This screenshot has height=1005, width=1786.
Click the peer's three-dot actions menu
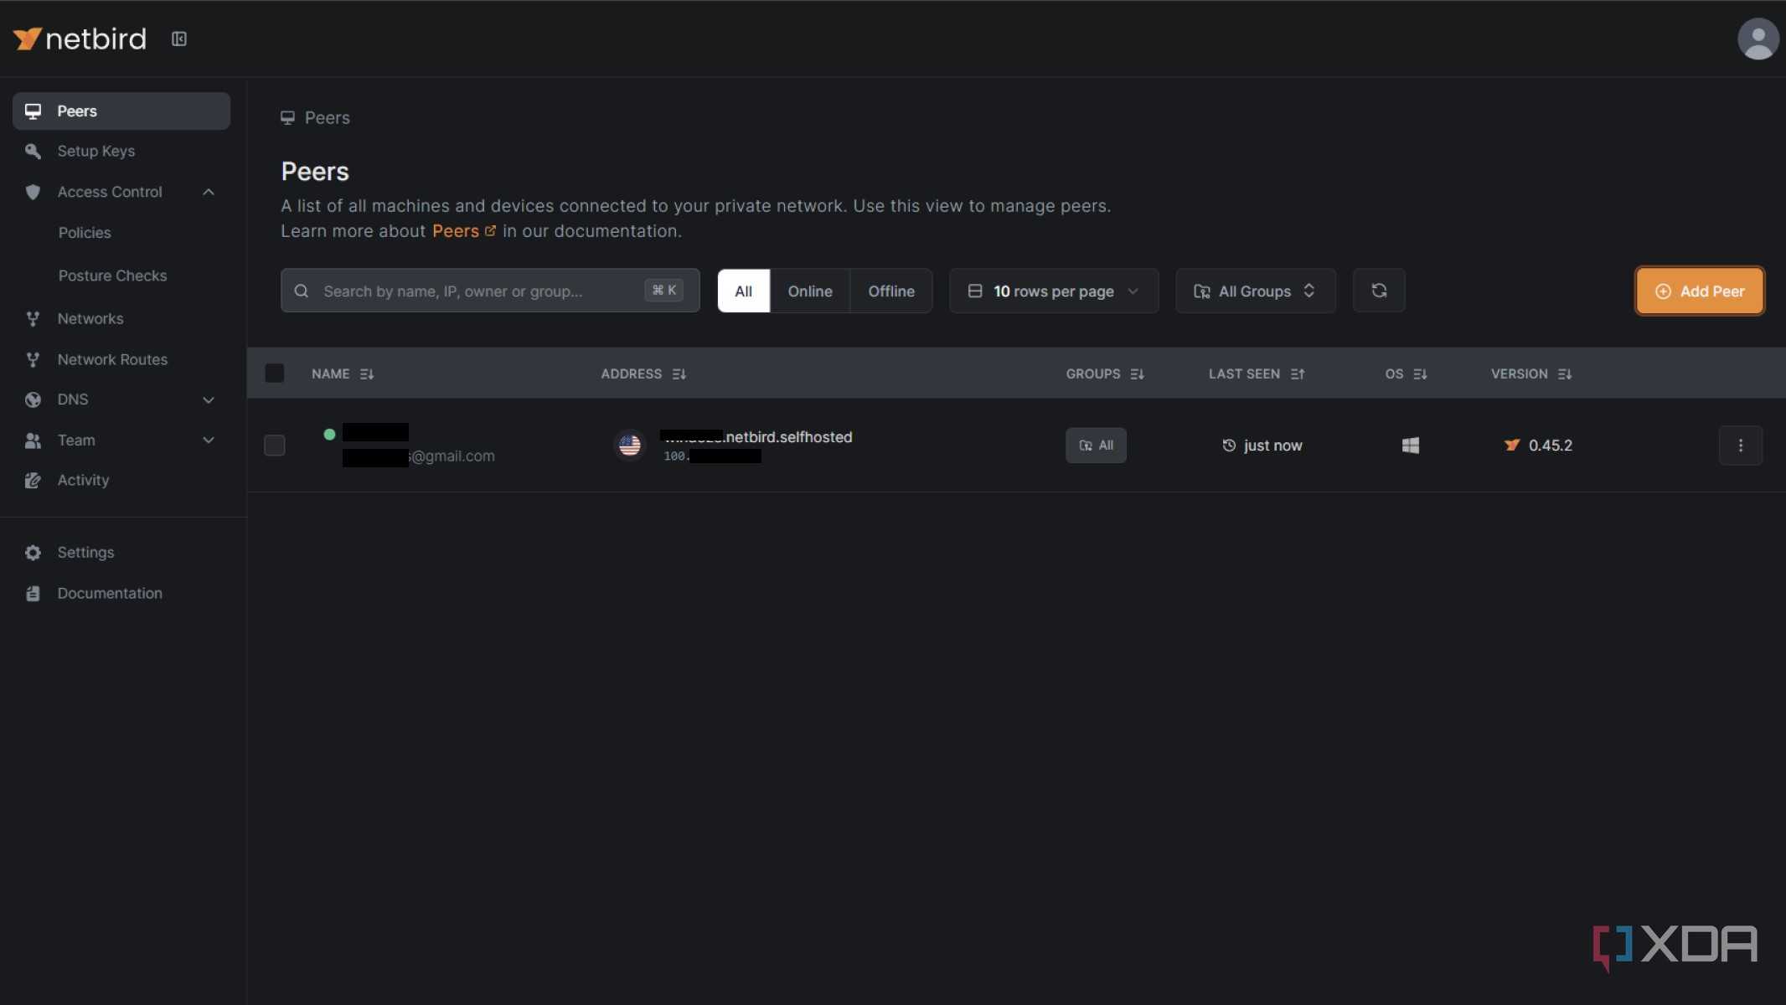[x=1741, y=446]
